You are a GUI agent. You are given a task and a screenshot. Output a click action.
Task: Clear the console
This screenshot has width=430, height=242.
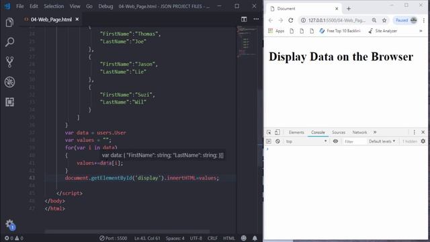pyautogui.click(x=277, y=141)
